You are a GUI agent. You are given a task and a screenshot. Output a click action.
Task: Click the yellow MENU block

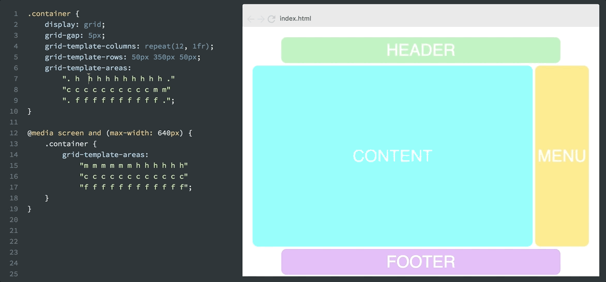click(x=562, y=155)
